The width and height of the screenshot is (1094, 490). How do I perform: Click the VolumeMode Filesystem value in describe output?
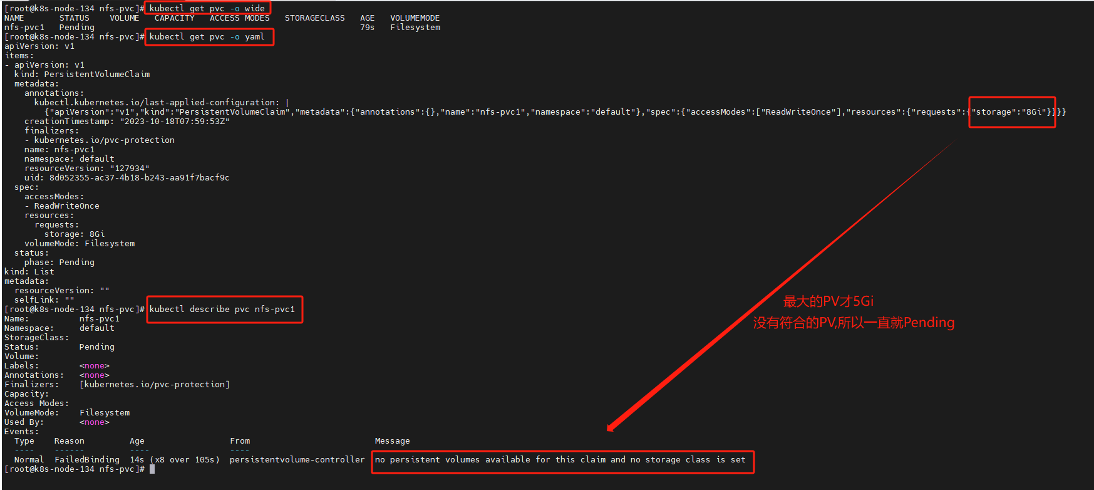point(105,412)
